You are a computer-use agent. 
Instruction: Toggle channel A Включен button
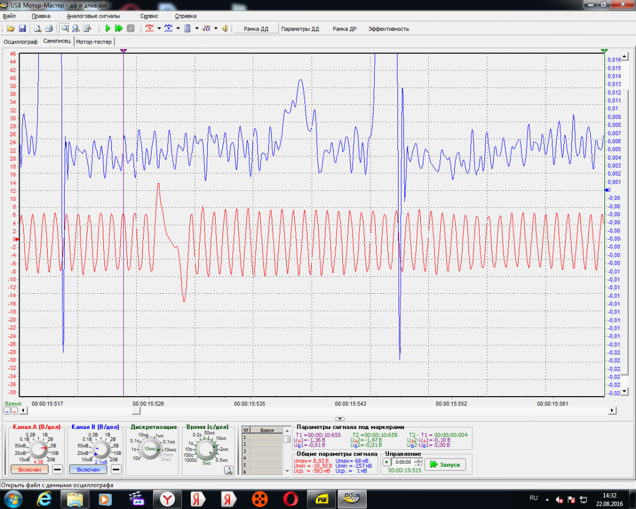(29, 470)
